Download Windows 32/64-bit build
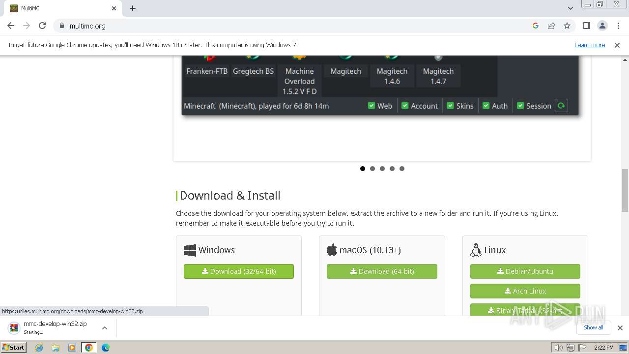The image size is (629, 354). point(239,271)
